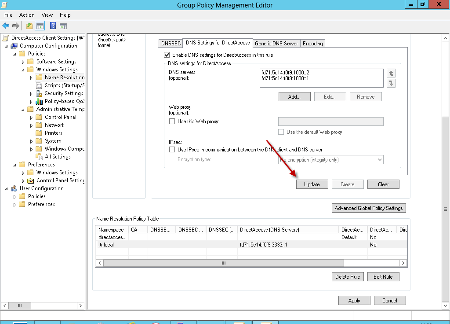Screen dimensions: 450x324
Task: Click the policy table horizontal scrollbar thumb
Action: [x=223, y=263]
